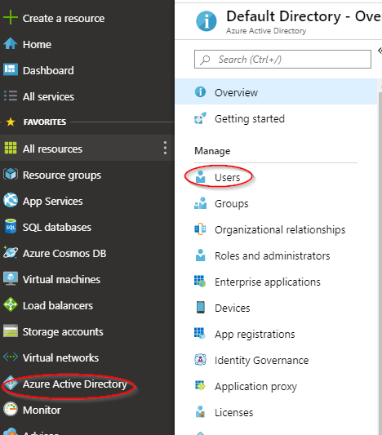The width and height of the screenshot is (382, 435).
Task: Go to Home in the sidebar
Action: point(37,44)
